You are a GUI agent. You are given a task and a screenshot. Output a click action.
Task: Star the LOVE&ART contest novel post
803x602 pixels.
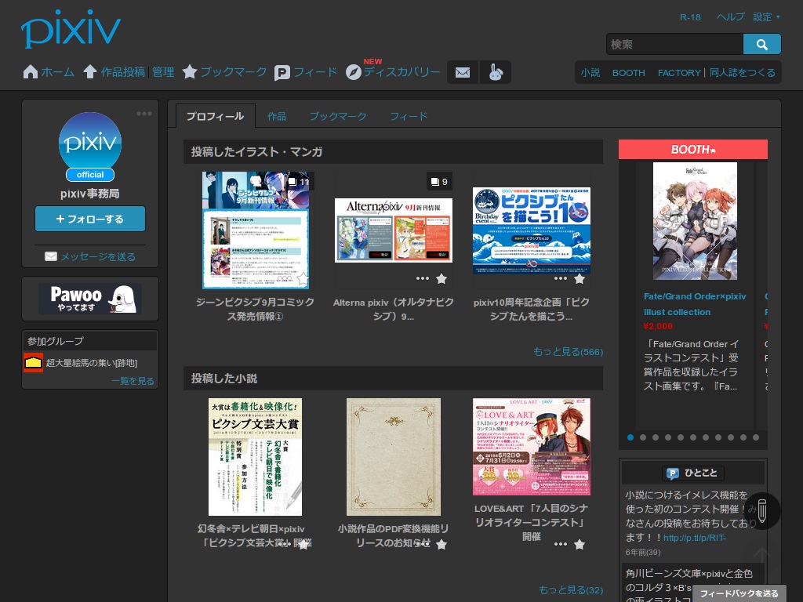580,544
